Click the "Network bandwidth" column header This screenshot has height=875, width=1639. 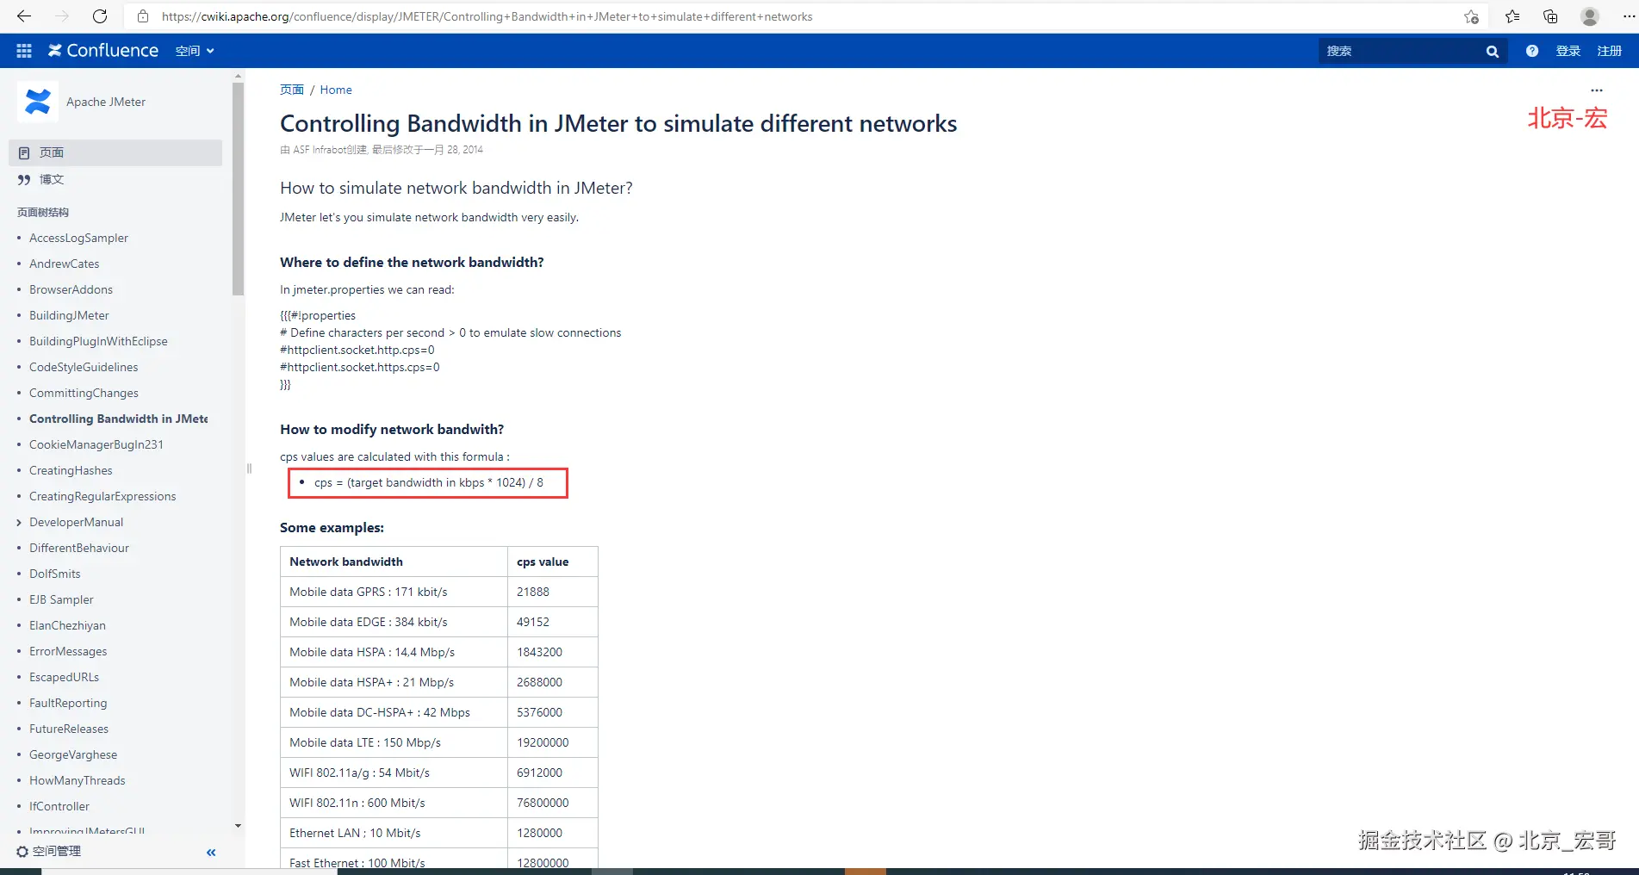click(394, 562)
